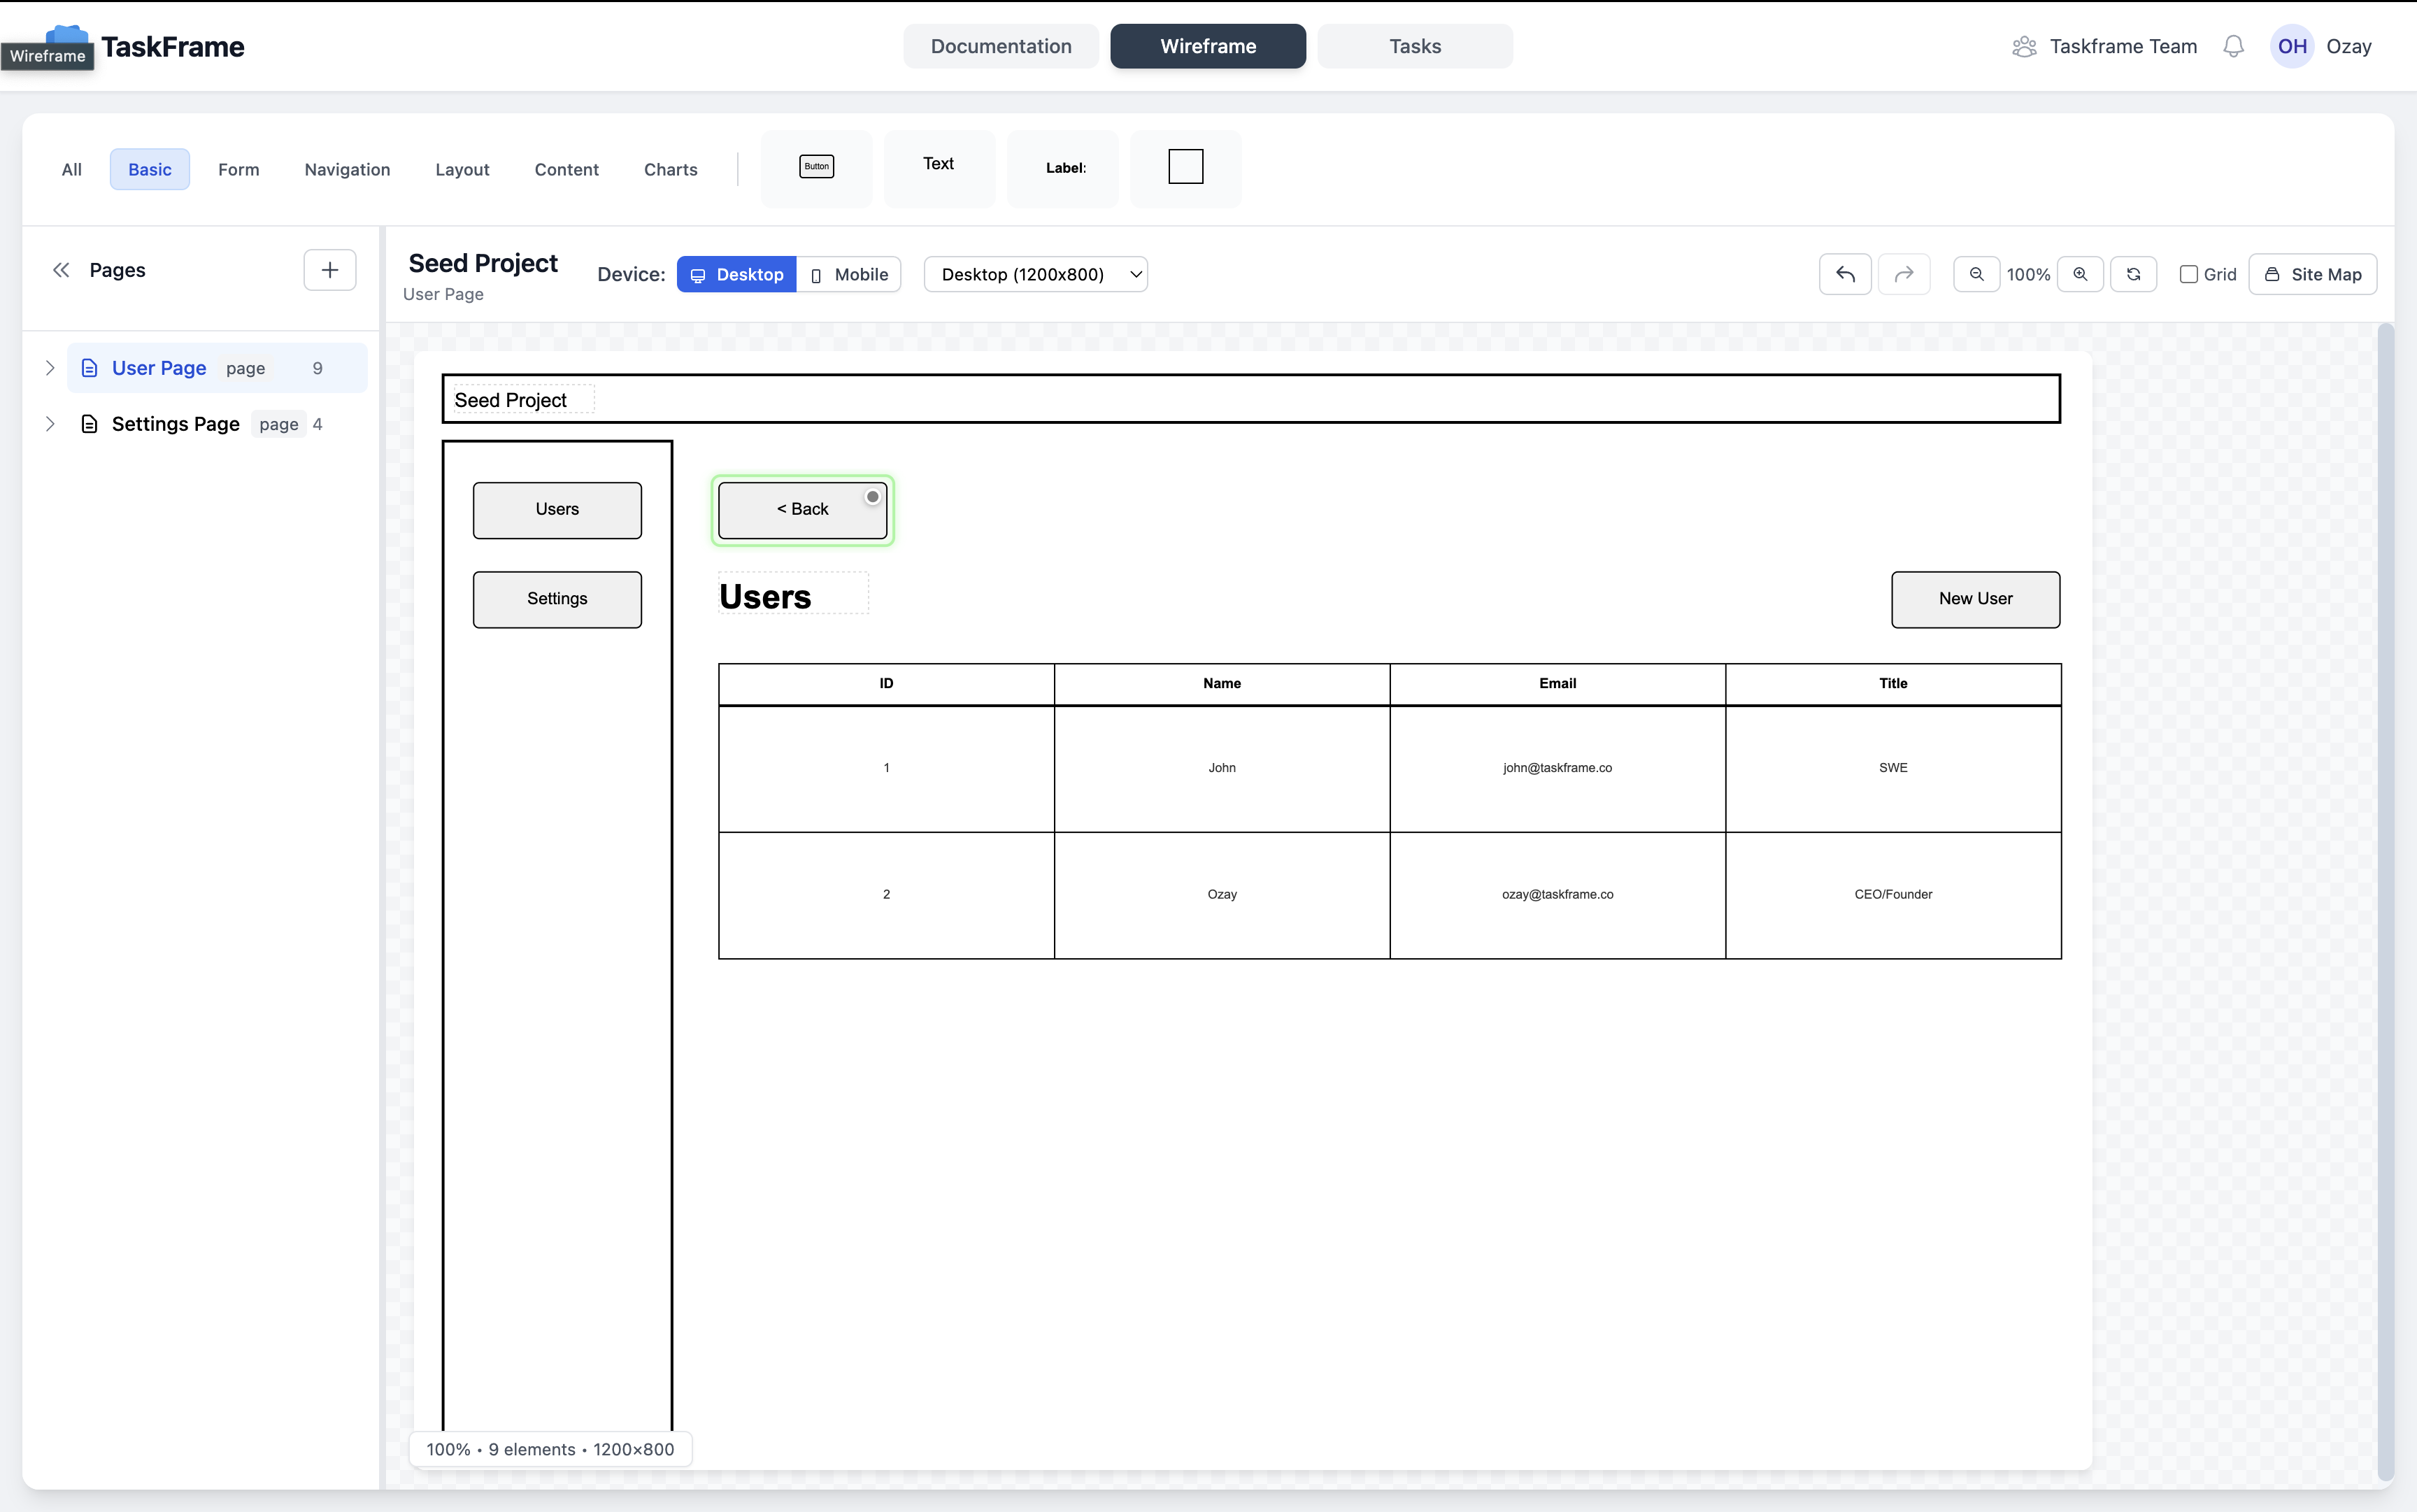Reset zoom with the refresh icon
The image size is (2417, 1512).
[2133, 274]
